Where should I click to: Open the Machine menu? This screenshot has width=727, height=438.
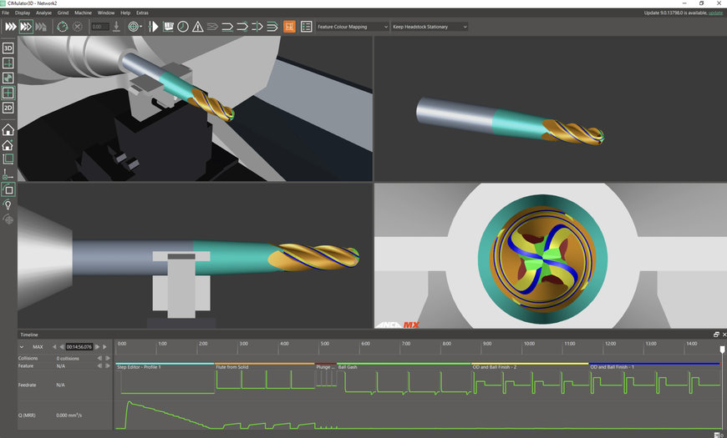(83, 13)
